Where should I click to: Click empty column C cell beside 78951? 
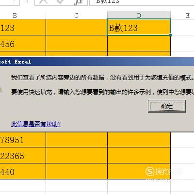pos(77,140)
